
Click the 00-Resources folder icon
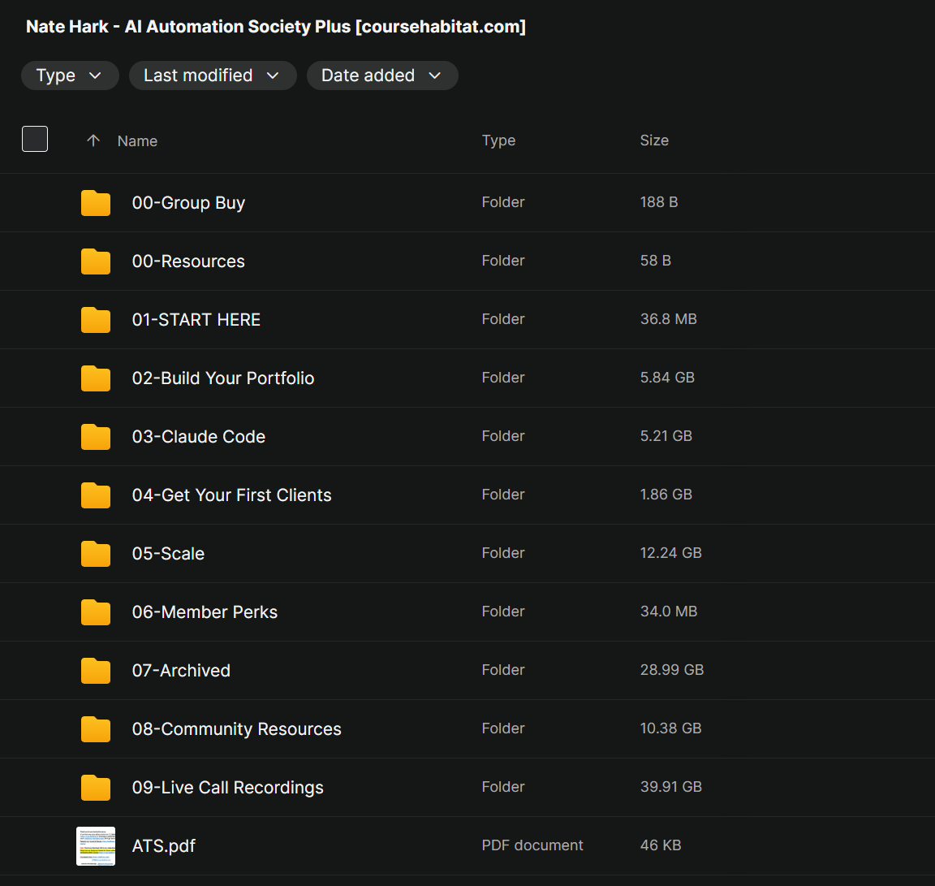point(96,261)
